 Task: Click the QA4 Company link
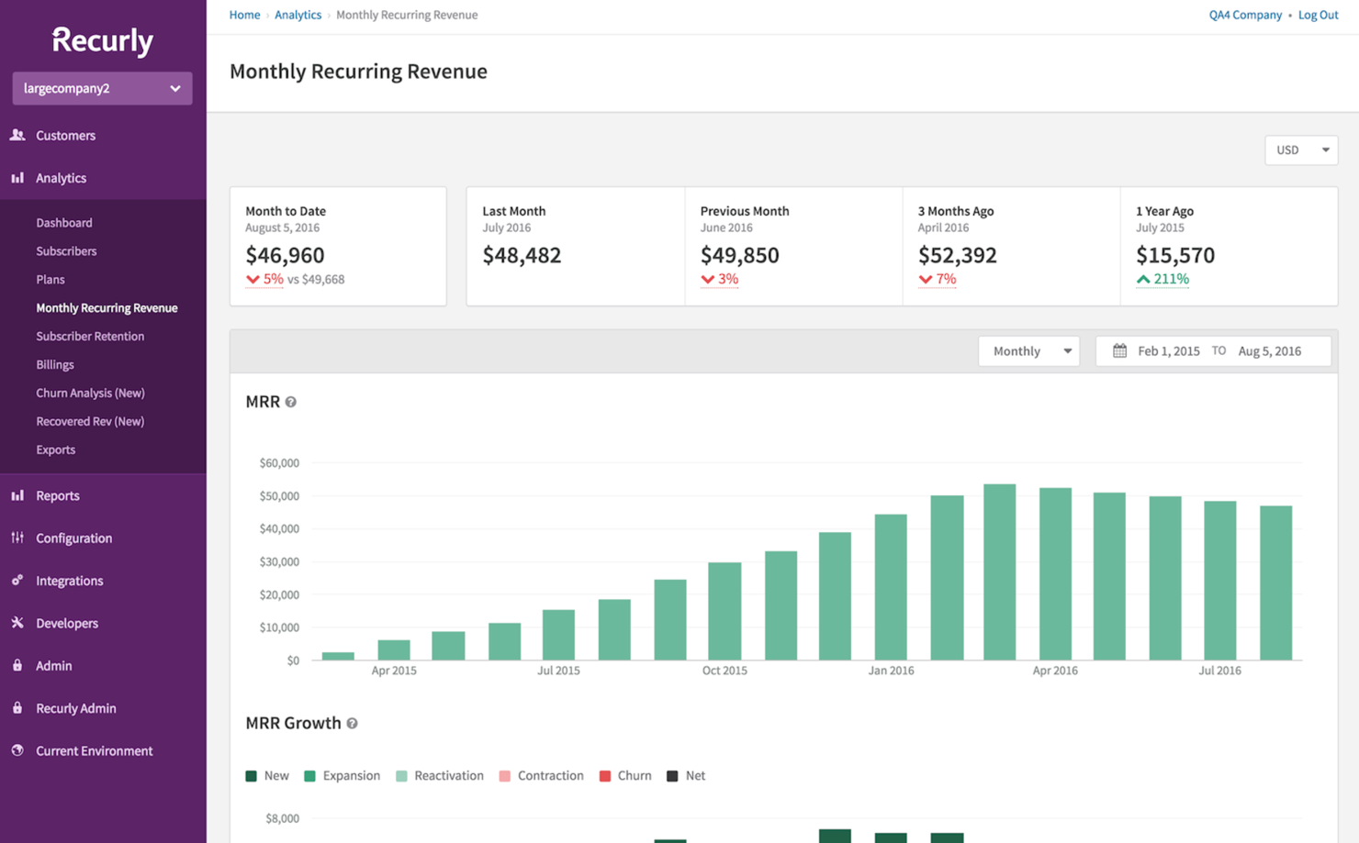1245,15
